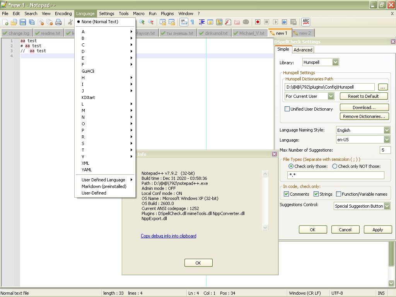Screen dimensions: 396x297
Task: Click the Hunspell Dictionaries Path field
Action: tap(329, 87)
